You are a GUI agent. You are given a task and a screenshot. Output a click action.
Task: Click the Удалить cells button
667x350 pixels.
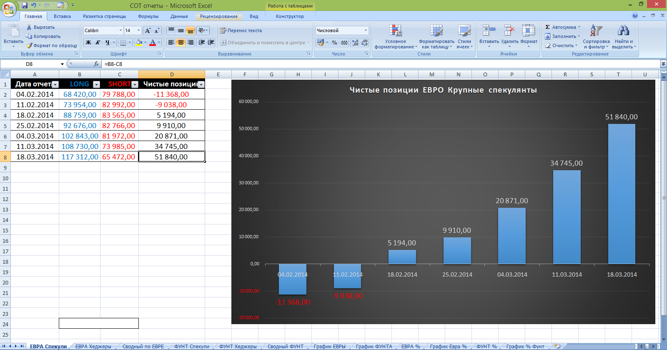click(x=509, y=36)
